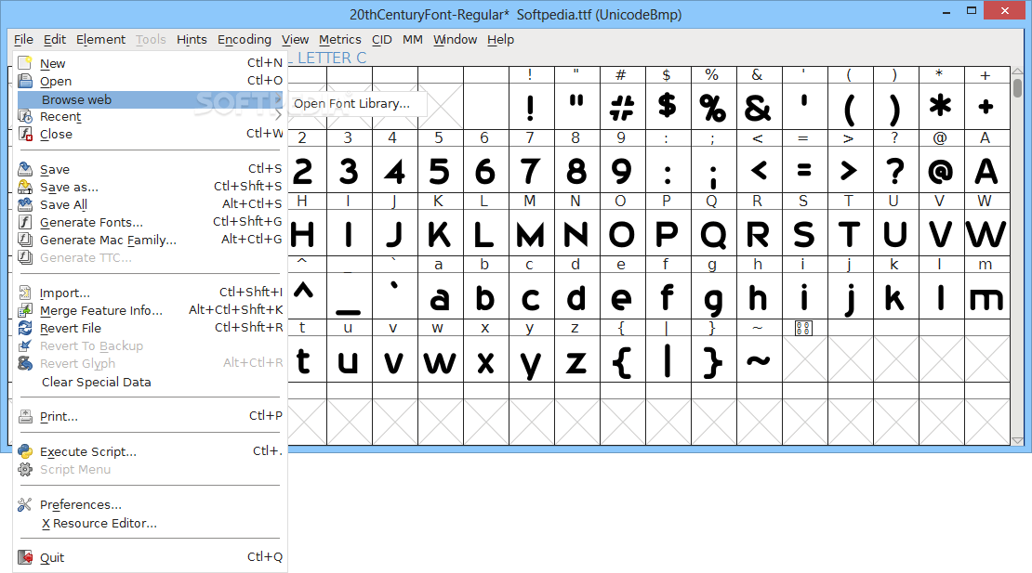Viewport: 1032px width, 573px height.
Task: Choose Clear Special Data entry
Action: (150, 382)
